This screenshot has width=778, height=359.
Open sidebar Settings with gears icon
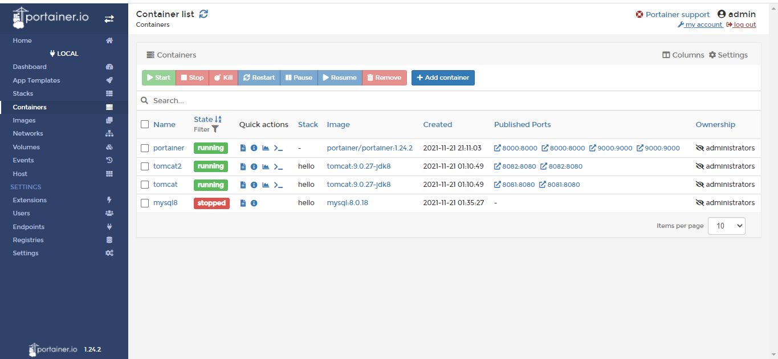tap(64, 253)
